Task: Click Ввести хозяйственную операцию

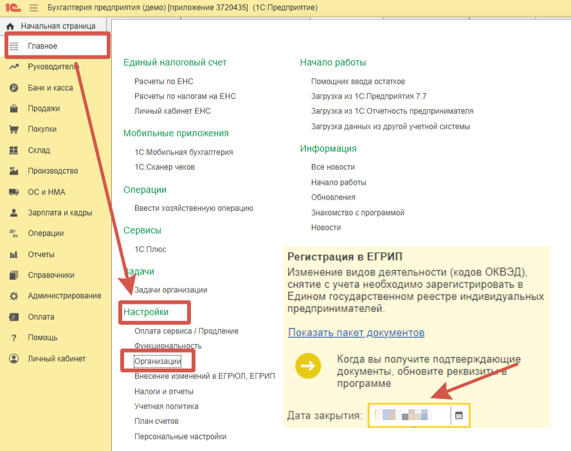Action: (x=194, y=208)
